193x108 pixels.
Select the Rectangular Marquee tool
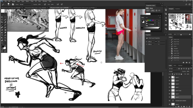[x=5, y=17]
